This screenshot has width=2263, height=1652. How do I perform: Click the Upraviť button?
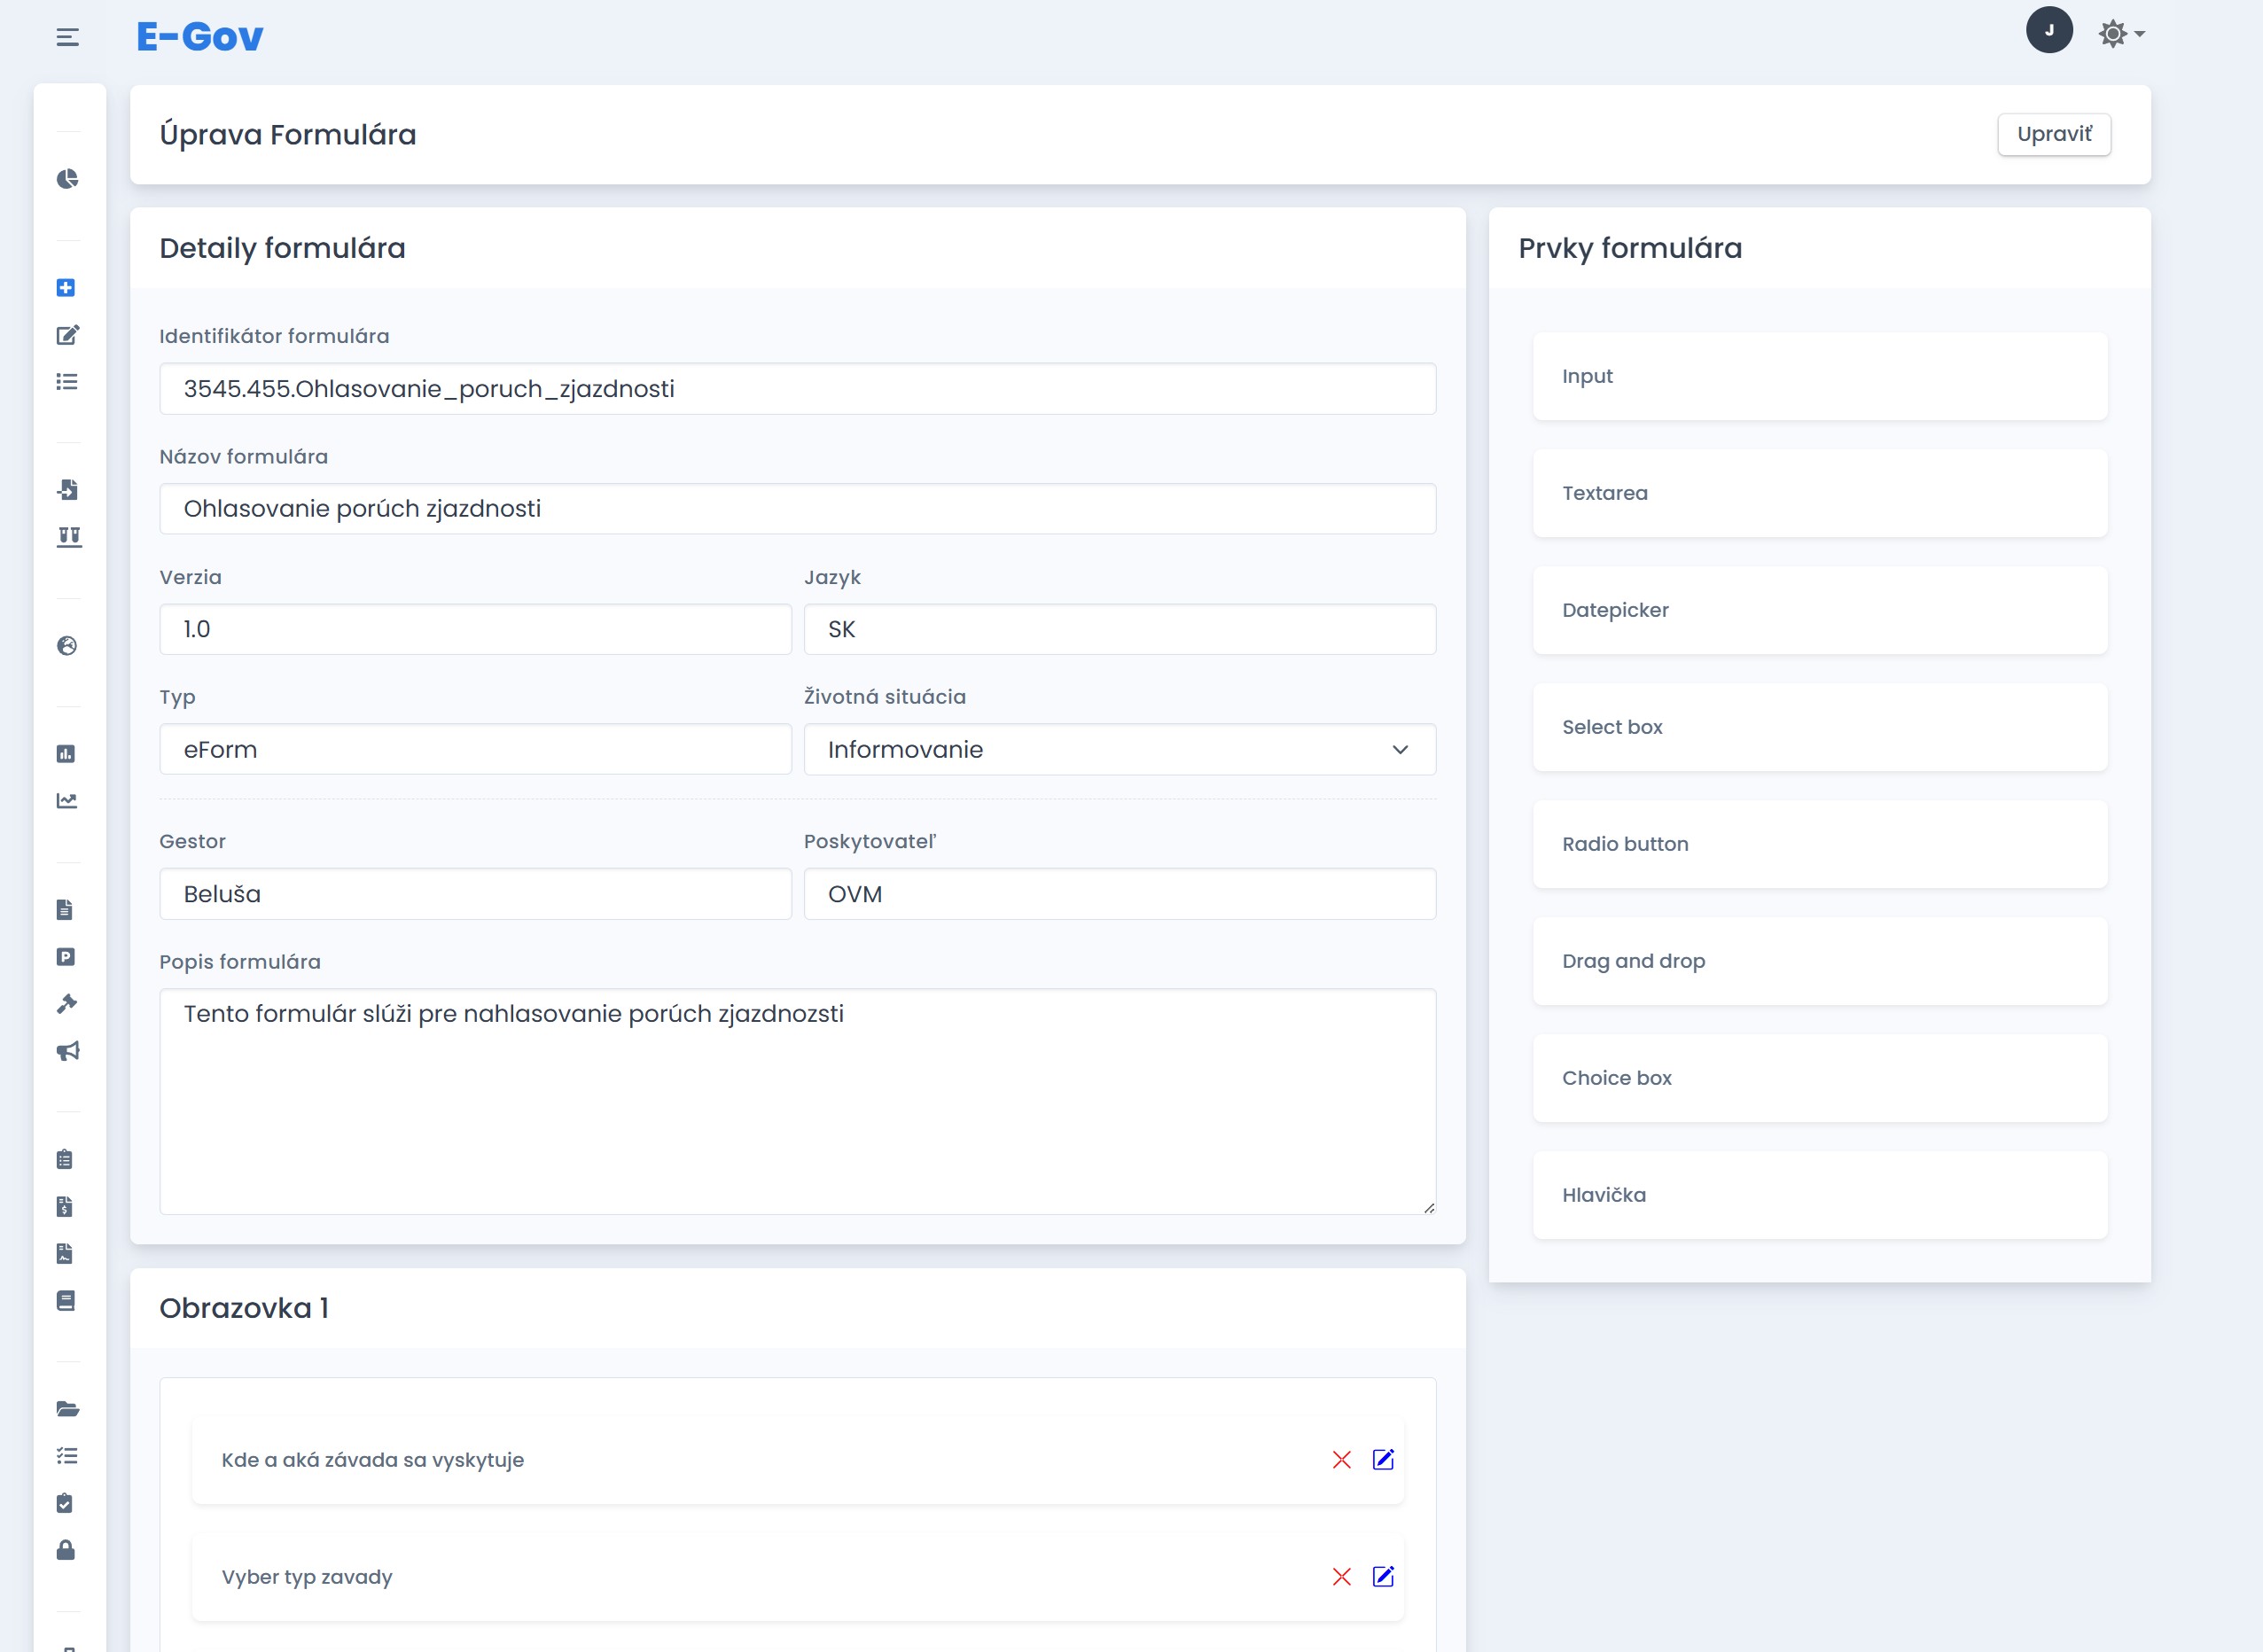pyautogui.click(x=2053, y=134)
